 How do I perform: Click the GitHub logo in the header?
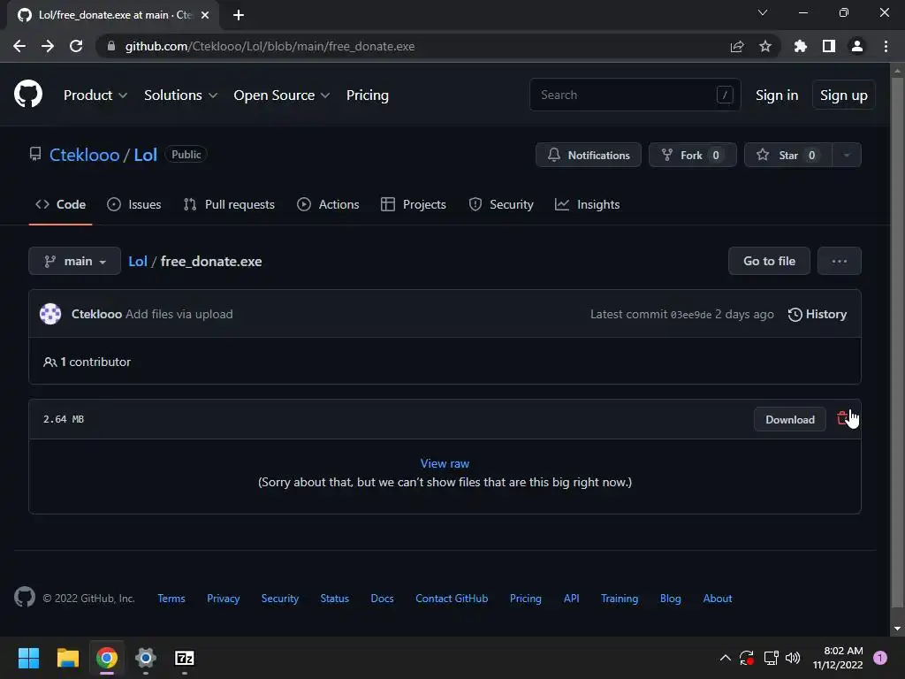pyautogui.click(x=28, y=95)
